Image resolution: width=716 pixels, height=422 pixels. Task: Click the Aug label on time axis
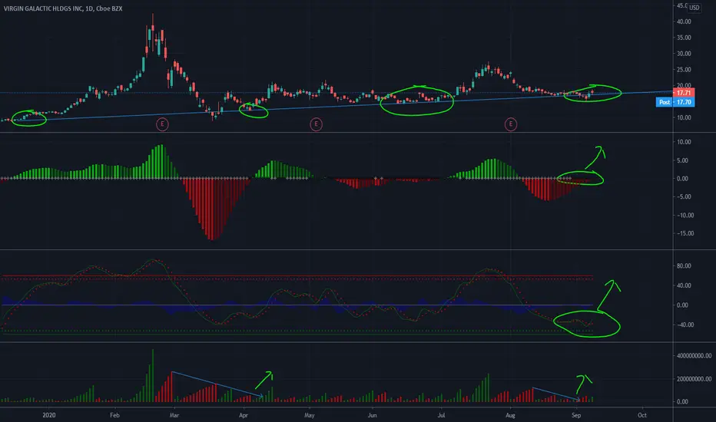tap(510, 415)
